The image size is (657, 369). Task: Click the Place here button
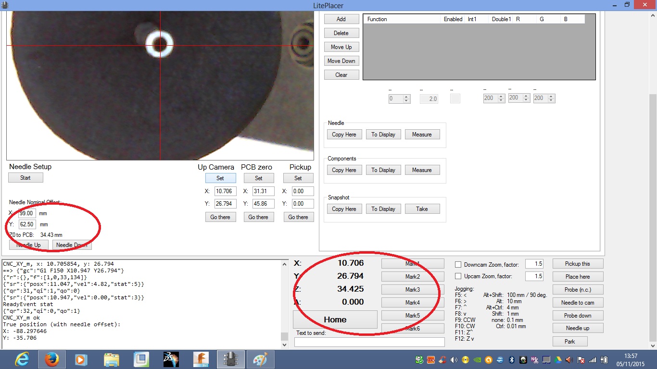(x=578, y=277)
